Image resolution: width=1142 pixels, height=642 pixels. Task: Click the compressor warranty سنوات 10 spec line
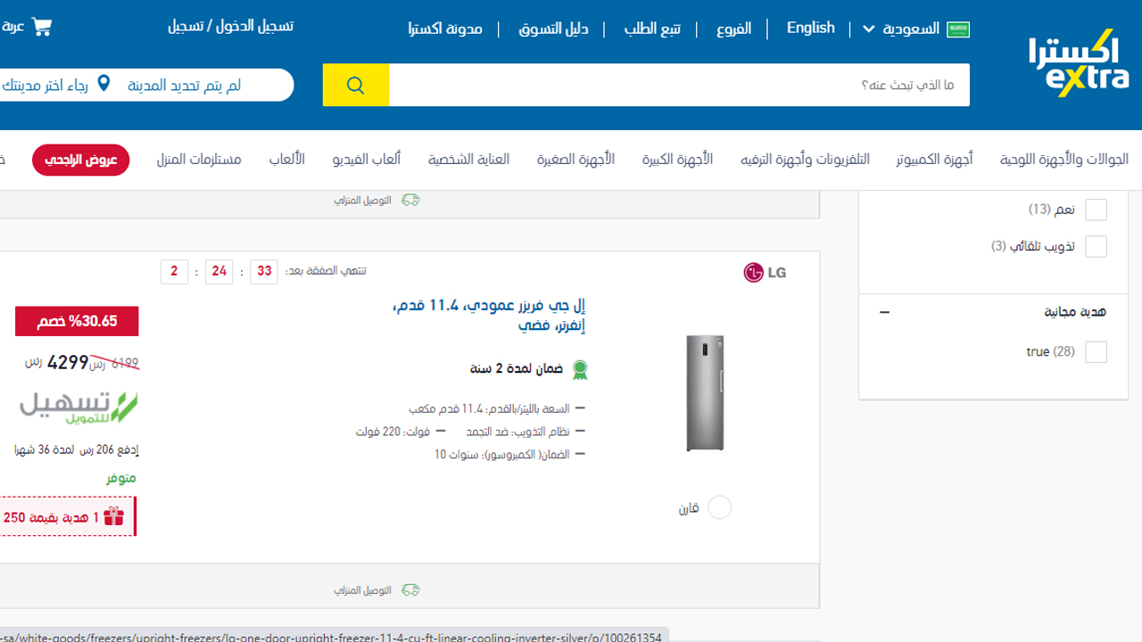[501, 455]
